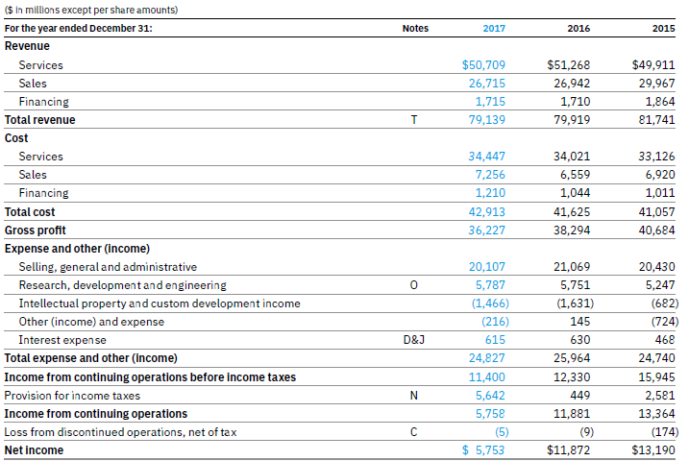Screen dimensions: 689x461
Task: Select the 2017 Net income value
Action: pyautogui.click(x=483, y=450)
